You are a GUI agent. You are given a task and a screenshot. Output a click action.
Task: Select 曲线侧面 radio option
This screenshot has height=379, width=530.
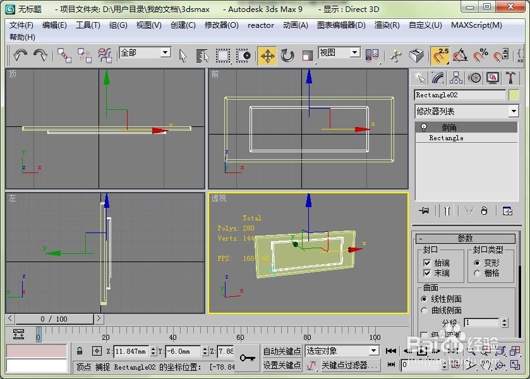[x=424, y=310]
